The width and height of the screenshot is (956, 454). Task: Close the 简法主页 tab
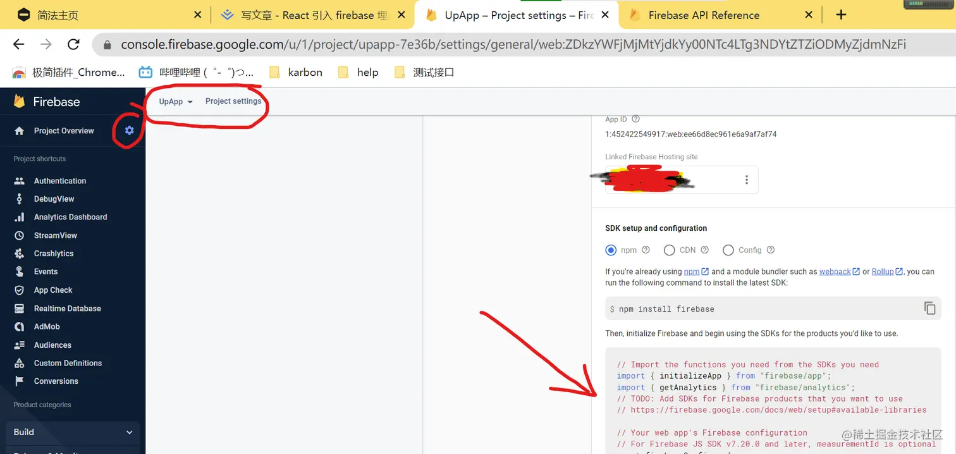point(197,15)
